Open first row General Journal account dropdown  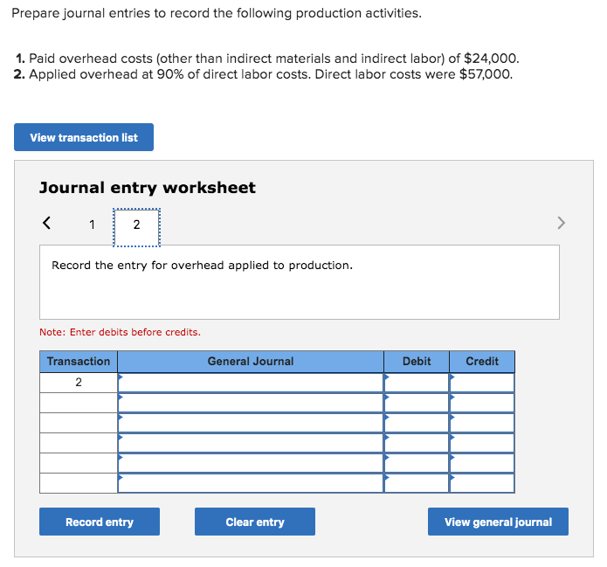tap(251, 383)
